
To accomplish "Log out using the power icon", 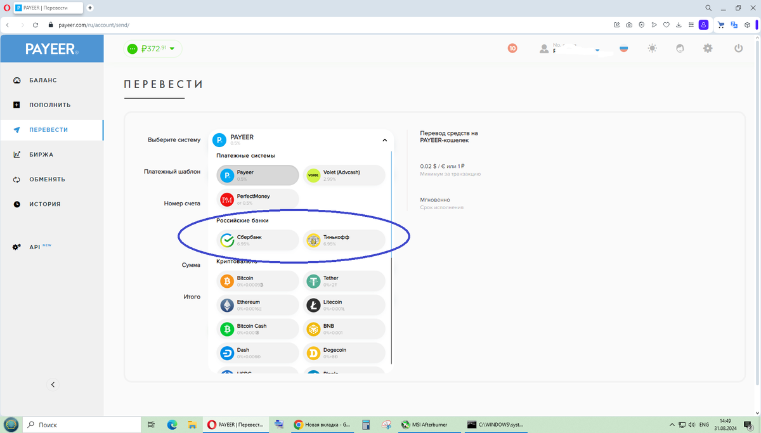I will point(738,48).
